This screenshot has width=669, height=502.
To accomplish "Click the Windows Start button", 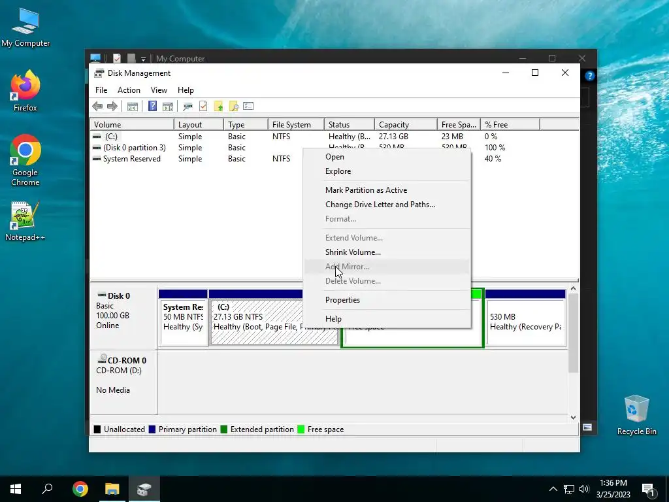I will click(x=16, y=489).
